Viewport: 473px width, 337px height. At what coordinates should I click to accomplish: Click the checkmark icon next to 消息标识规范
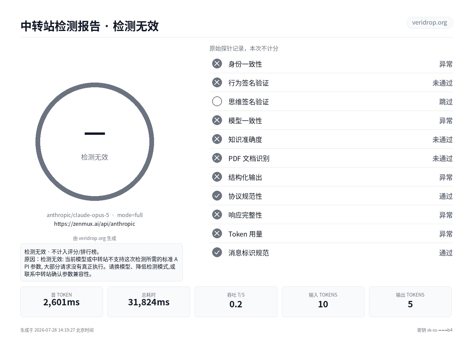(217, 252)
